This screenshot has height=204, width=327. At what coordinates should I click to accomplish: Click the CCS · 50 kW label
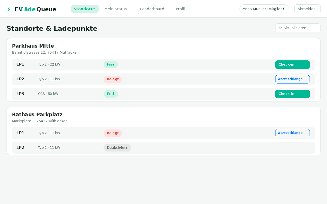point(48,94)
